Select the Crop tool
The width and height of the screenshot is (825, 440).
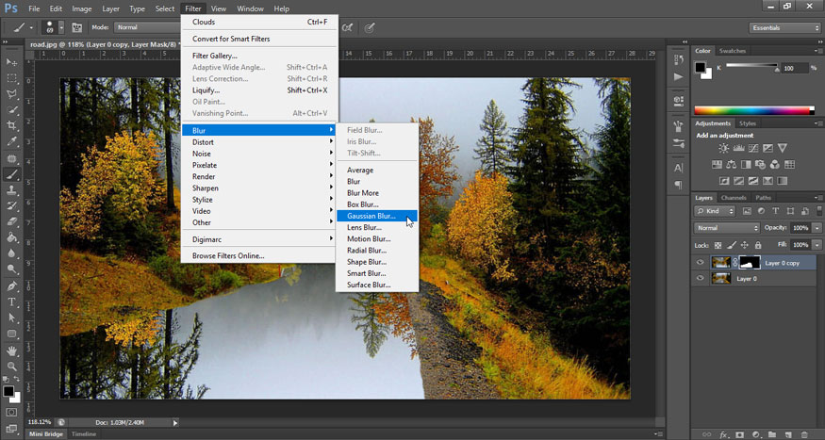(x=12, y=126)
